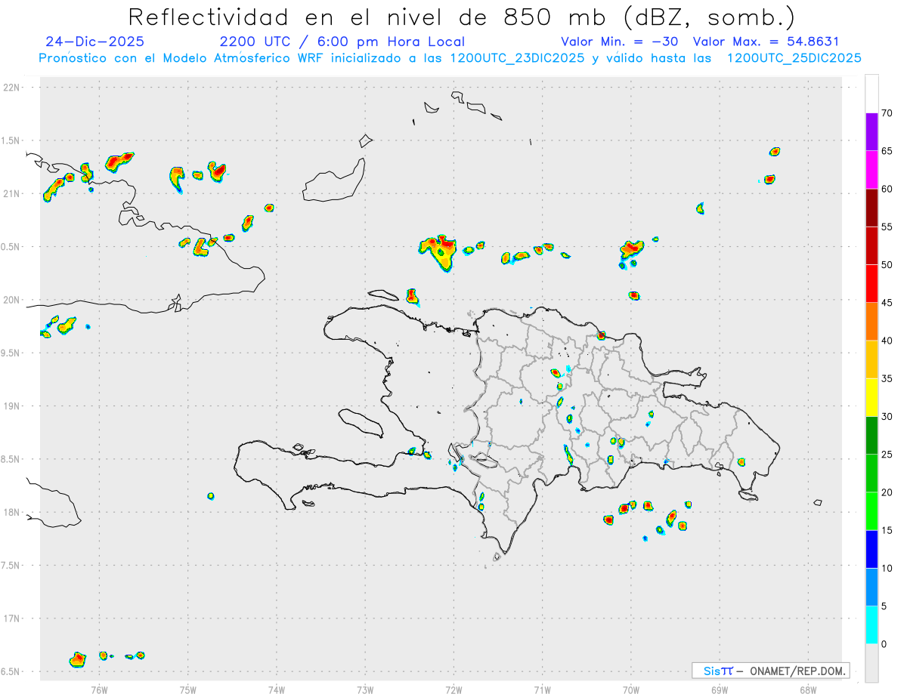Click the '73W' longitude label
Viewport: 907px width, 700px height.
coord(365,689)
